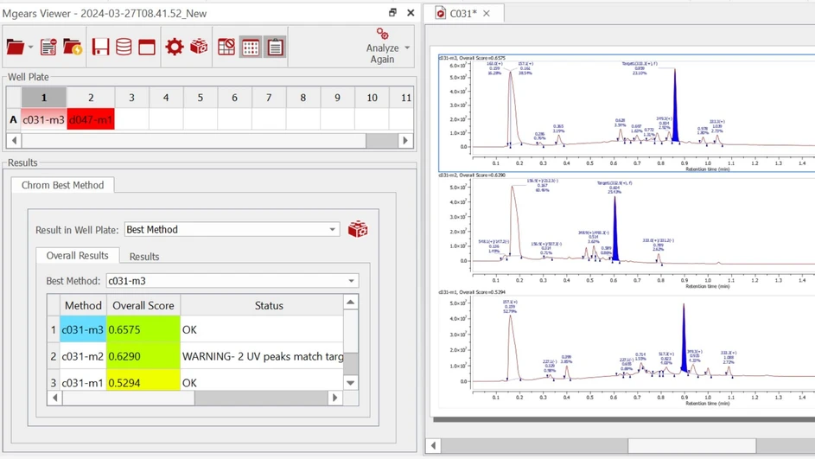
Task: Expand the Analyze Again dropdown arrow
Action: coord(407,48)
